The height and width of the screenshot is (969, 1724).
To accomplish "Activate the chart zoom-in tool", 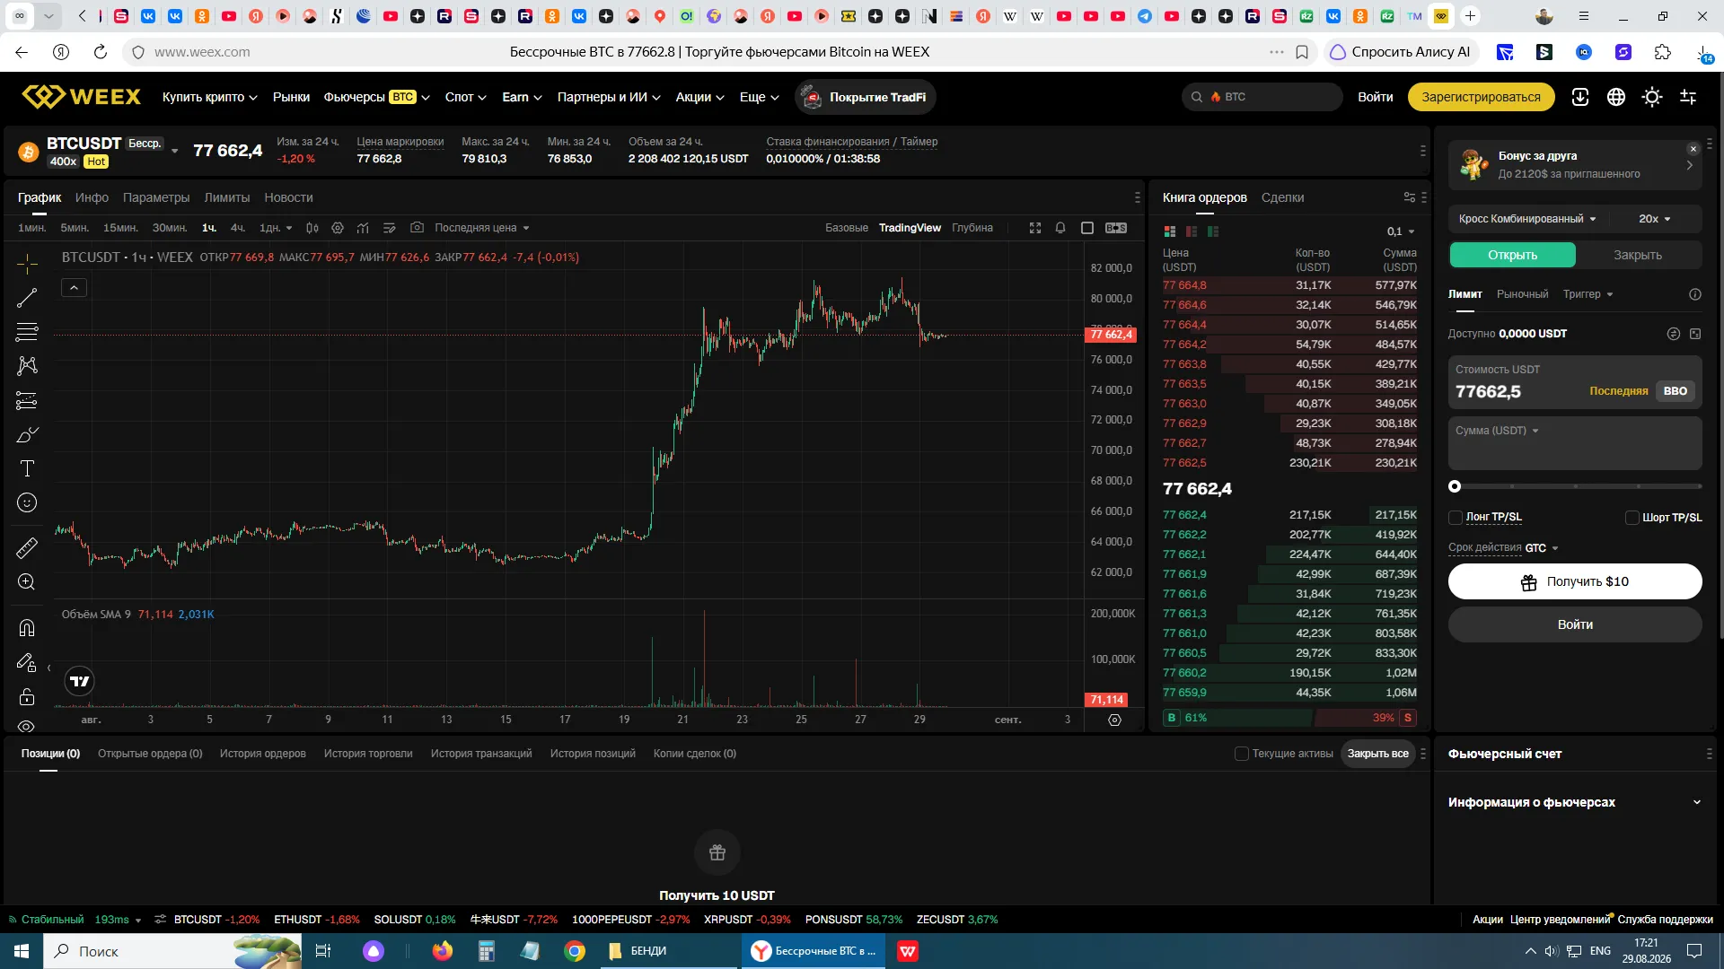I will pyautogui.click(x=27, y=581).
